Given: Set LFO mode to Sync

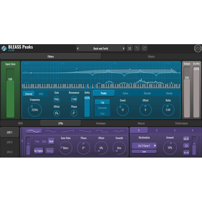Looking at the screenshot, I should [44, 141].
